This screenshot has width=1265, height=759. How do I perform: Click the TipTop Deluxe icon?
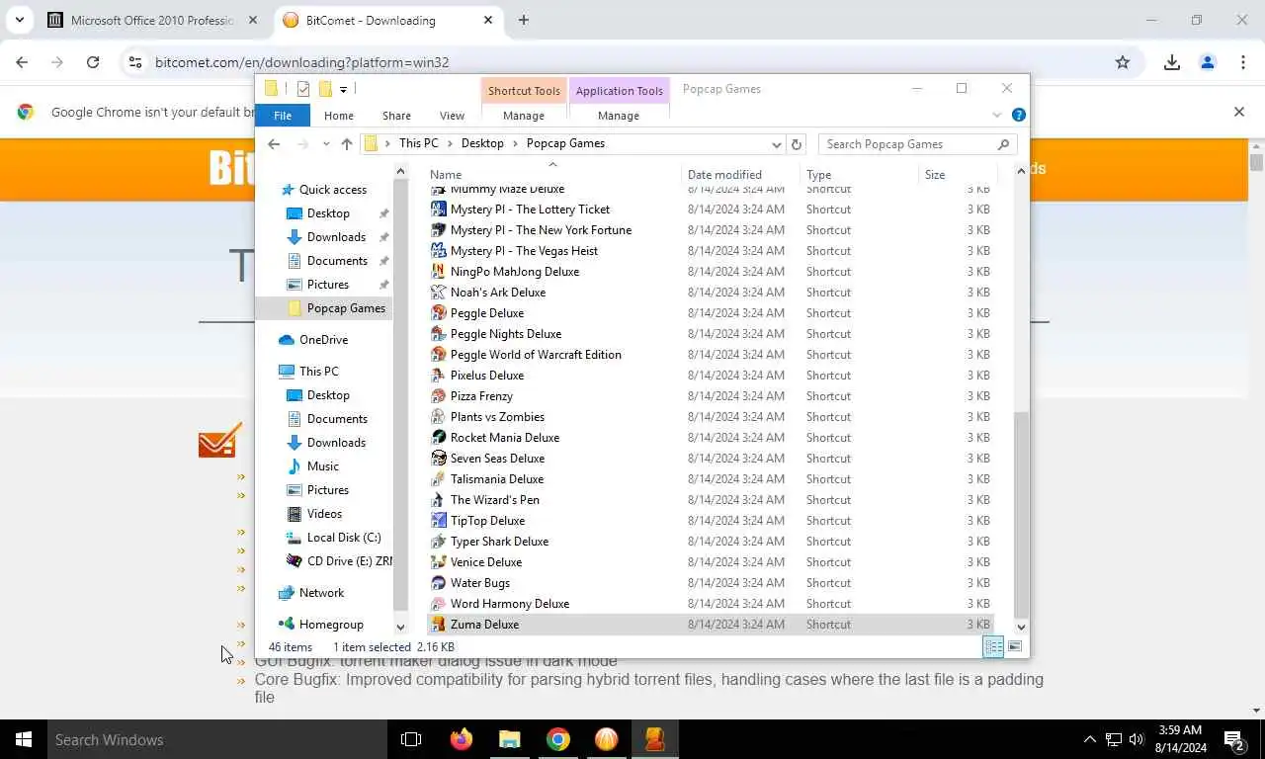pyautogui.click(x=439, y=521)
